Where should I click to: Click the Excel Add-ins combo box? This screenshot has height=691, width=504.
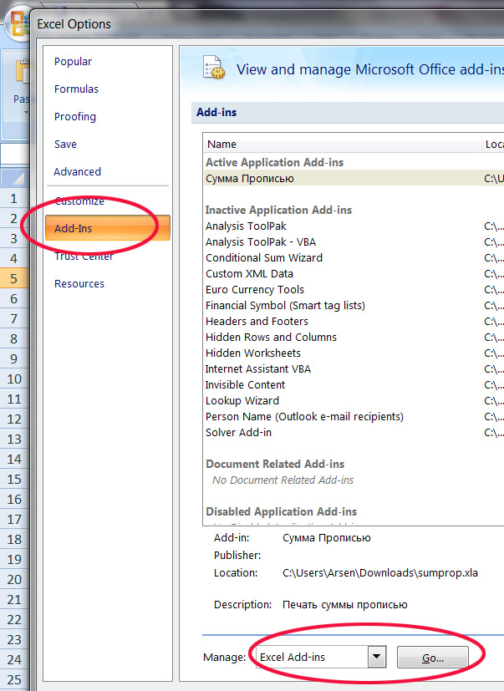[x=312, y=658]
